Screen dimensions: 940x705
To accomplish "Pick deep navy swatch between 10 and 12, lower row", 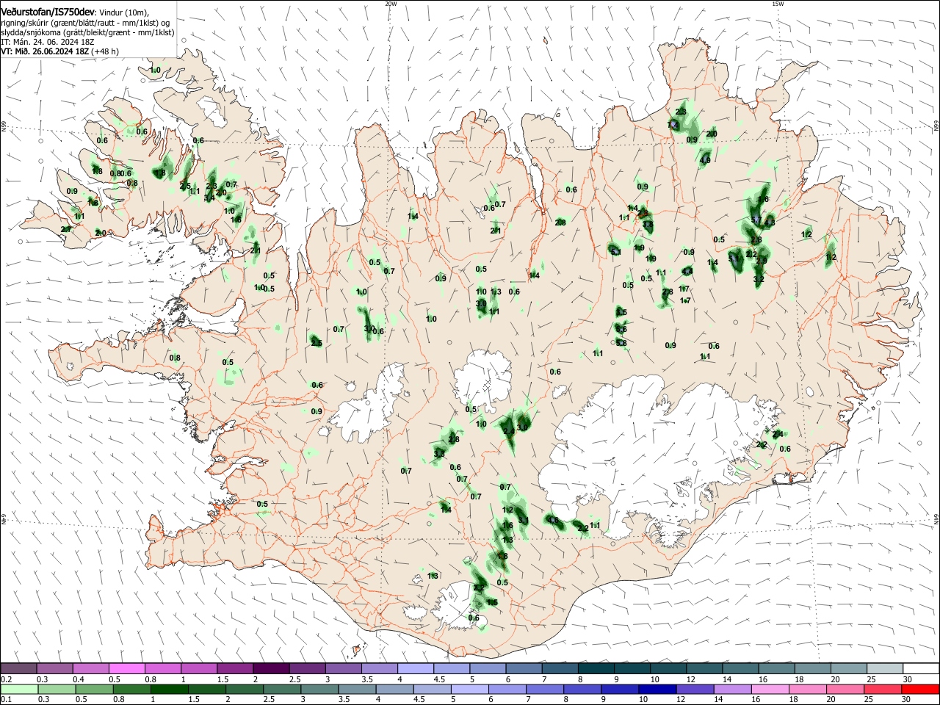I will [x=657, y=689].
